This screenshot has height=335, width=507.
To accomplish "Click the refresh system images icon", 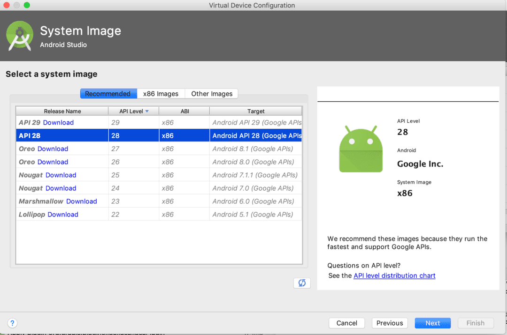I will click(x=302, y=283).
